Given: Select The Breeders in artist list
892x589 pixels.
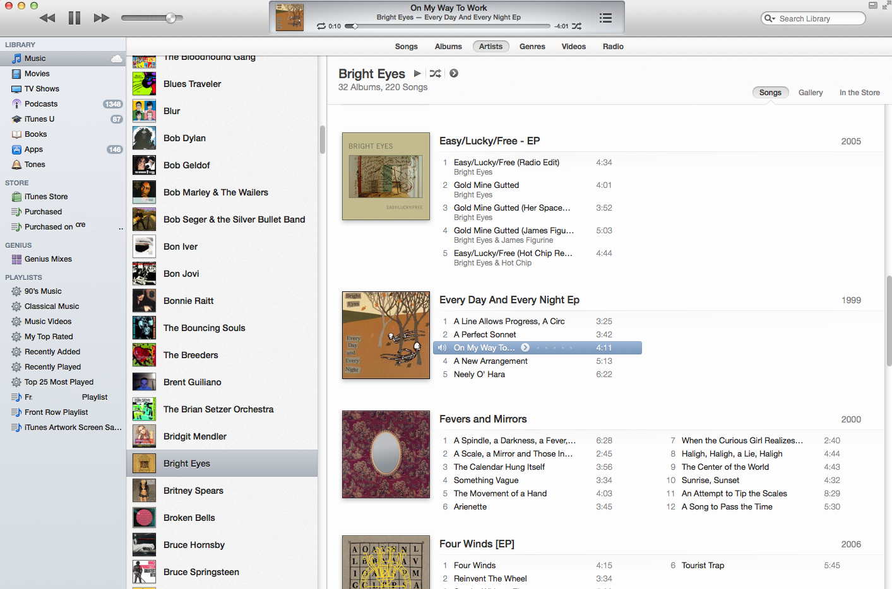Looking at the screenshot, I should click(222, 355).
